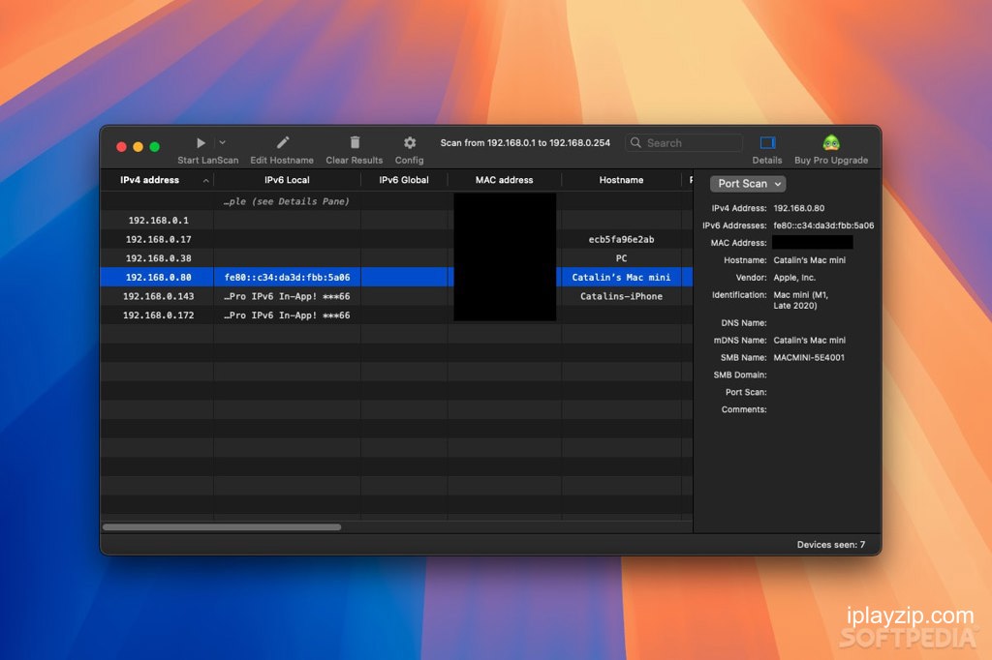
Task: Sort by IPv6 Local column header
Action: [287, 180]
